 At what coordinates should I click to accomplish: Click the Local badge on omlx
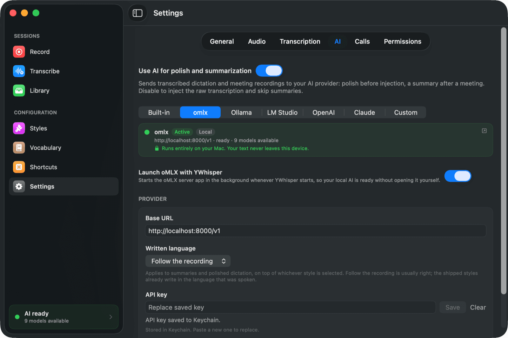click(x=205, y=132)
